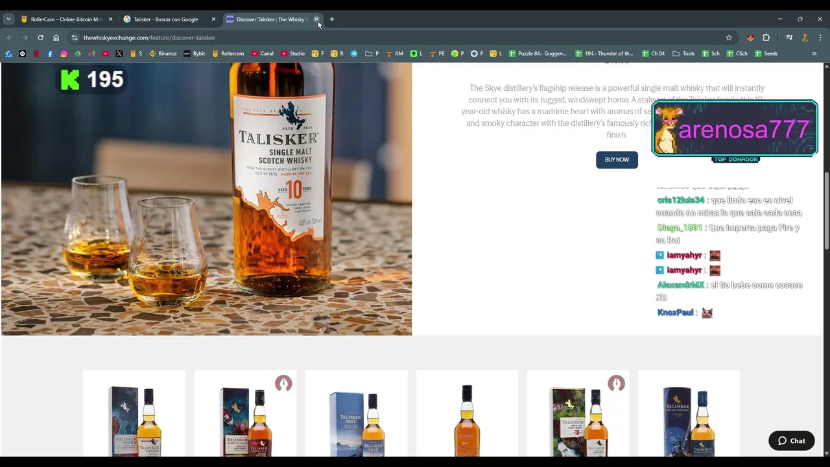Open the PE bookmark
Viewport: 830px width, 467px height.
437,54
